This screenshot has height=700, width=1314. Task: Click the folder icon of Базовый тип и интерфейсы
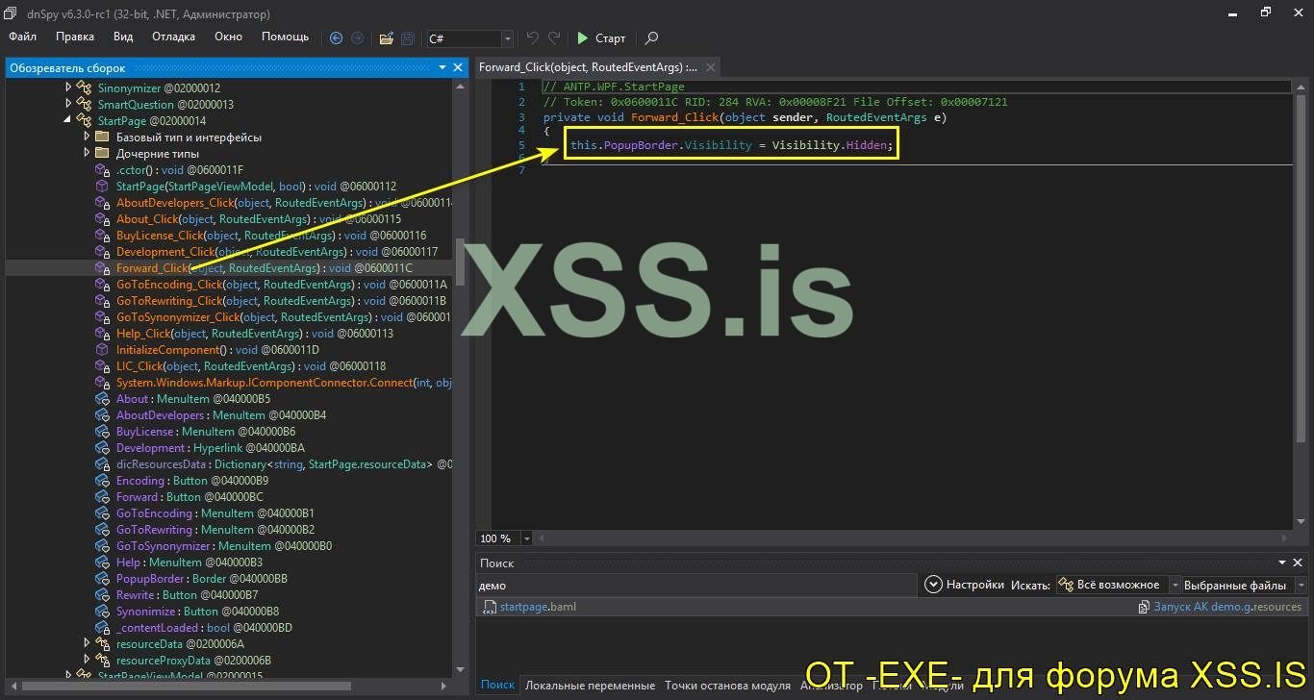click(102, 137)
